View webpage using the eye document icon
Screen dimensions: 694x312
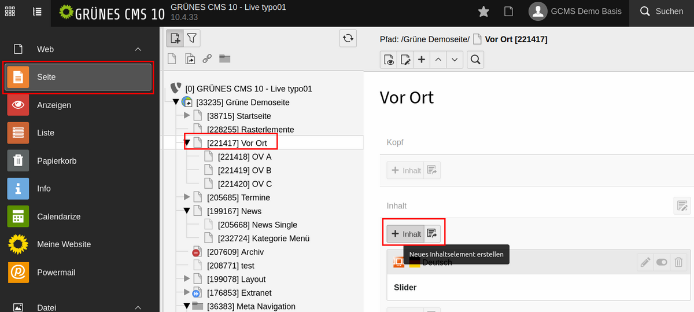pyautogui.click(x=389, y=60)
